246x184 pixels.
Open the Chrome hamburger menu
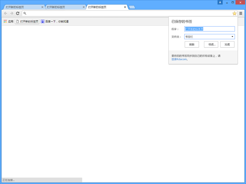241,13
